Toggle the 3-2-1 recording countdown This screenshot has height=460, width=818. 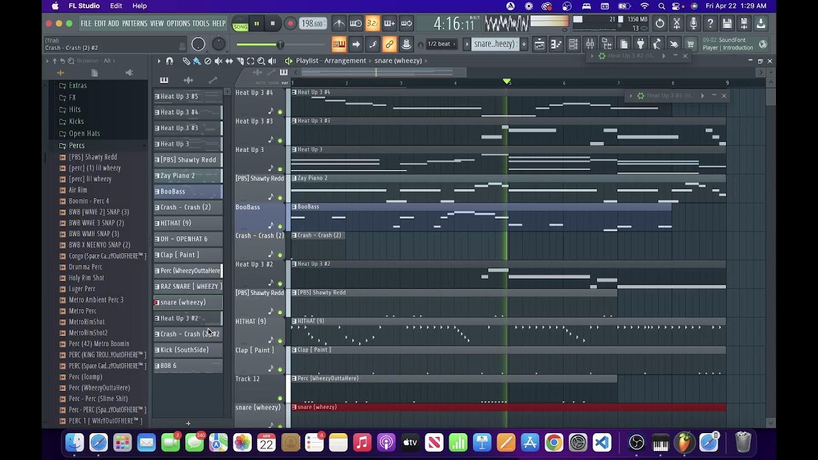[373, 24]
